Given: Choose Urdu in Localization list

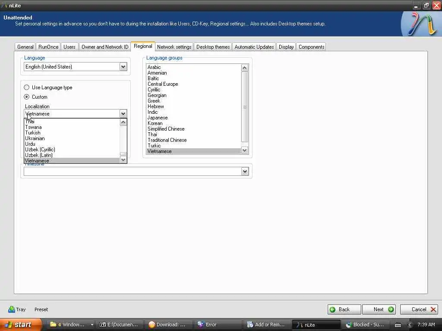Looking at the screenshot, I should click(x=72, y=144).
